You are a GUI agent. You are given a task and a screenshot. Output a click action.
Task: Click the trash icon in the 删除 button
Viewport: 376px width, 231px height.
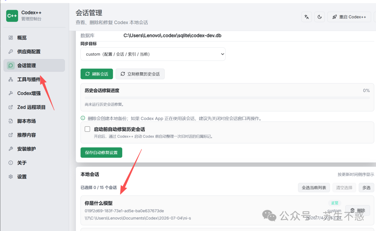point(352,210)
